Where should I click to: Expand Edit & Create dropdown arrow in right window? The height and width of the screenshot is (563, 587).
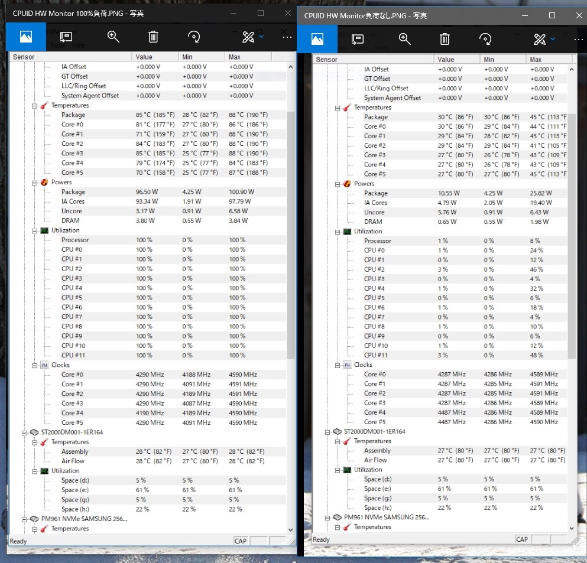pos(553,38)
